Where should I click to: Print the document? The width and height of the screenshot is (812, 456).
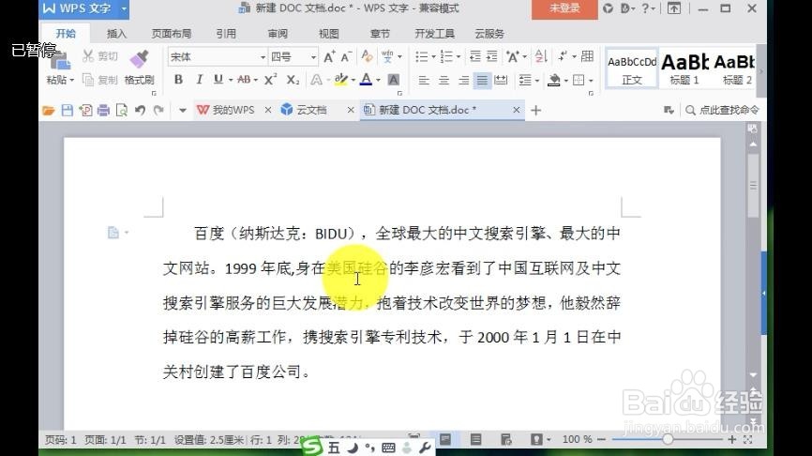click(x=103, y=110)
